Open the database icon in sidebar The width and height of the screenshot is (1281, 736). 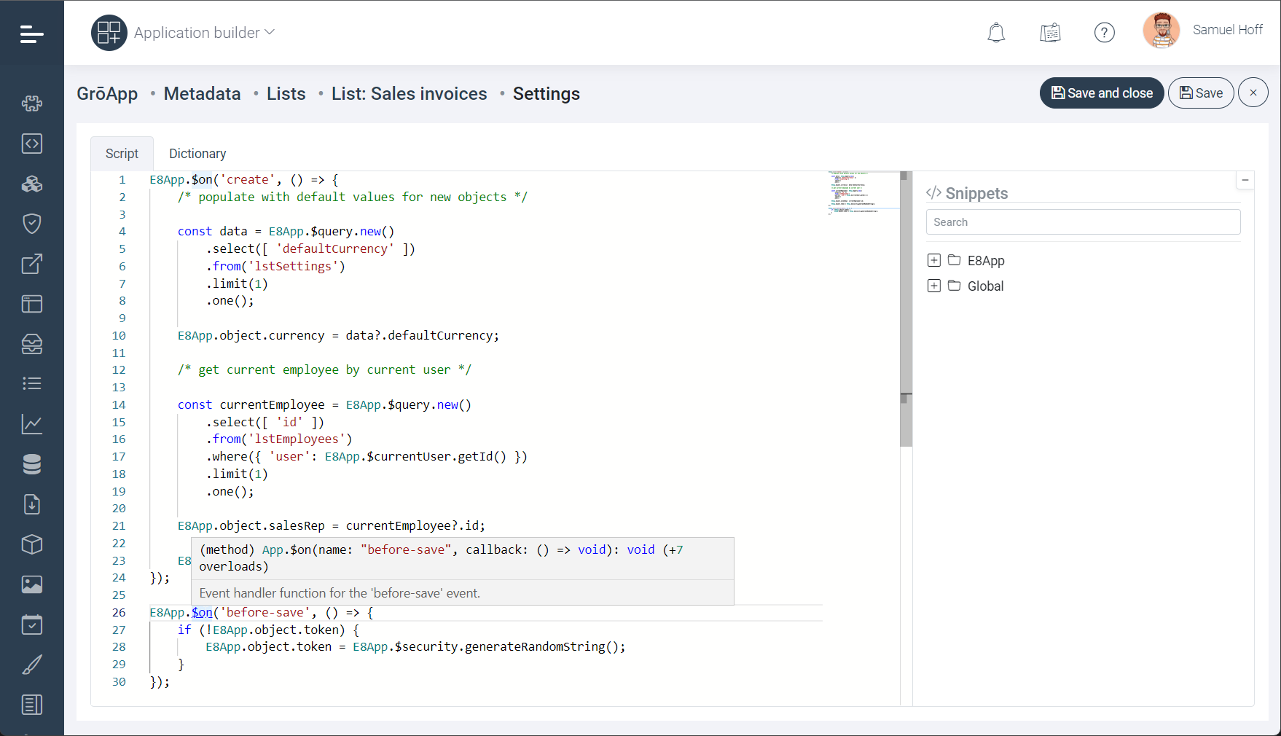(x=31, y=464)
